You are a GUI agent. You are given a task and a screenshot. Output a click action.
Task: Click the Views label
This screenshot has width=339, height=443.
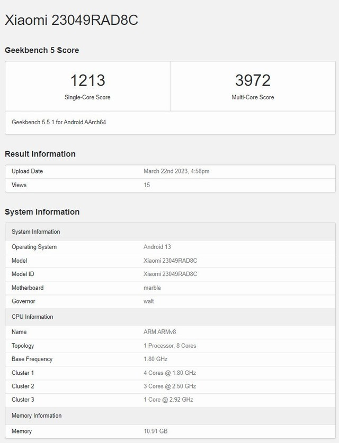point(19,185)
